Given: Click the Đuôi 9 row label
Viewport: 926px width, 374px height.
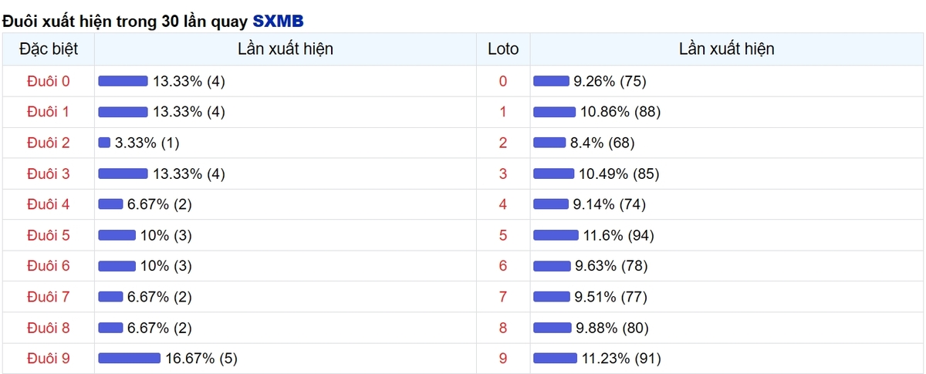Looking at the screenshot, I should tap(48, 359).
